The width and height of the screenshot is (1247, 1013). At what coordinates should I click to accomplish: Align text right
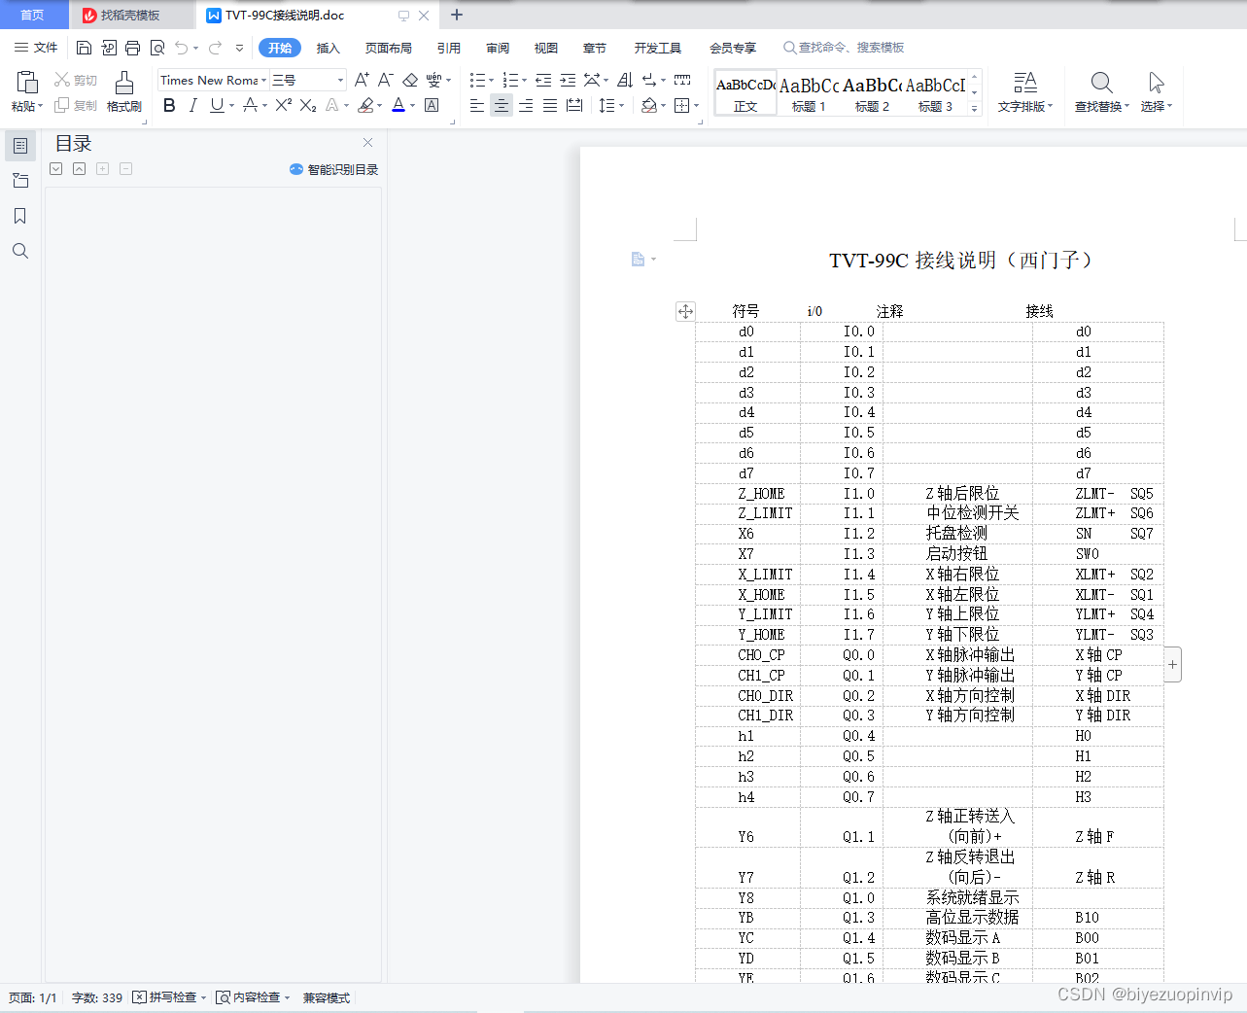coord(526,105)
